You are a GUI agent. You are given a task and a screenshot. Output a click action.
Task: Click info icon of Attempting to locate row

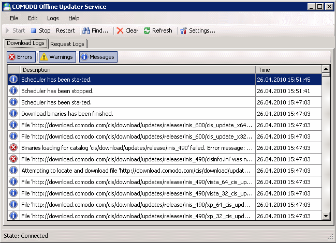point(13,170)
